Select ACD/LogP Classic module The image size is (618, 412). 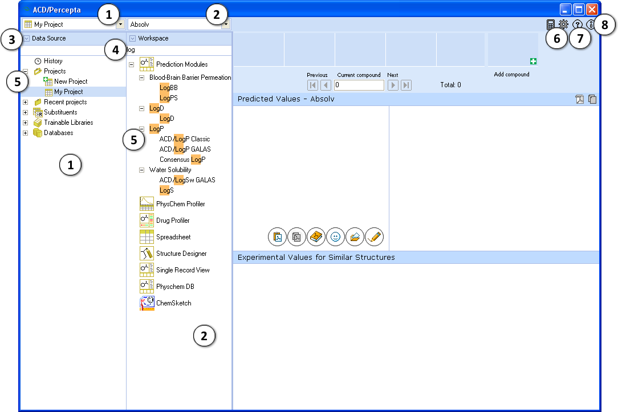tap(185, 139)
